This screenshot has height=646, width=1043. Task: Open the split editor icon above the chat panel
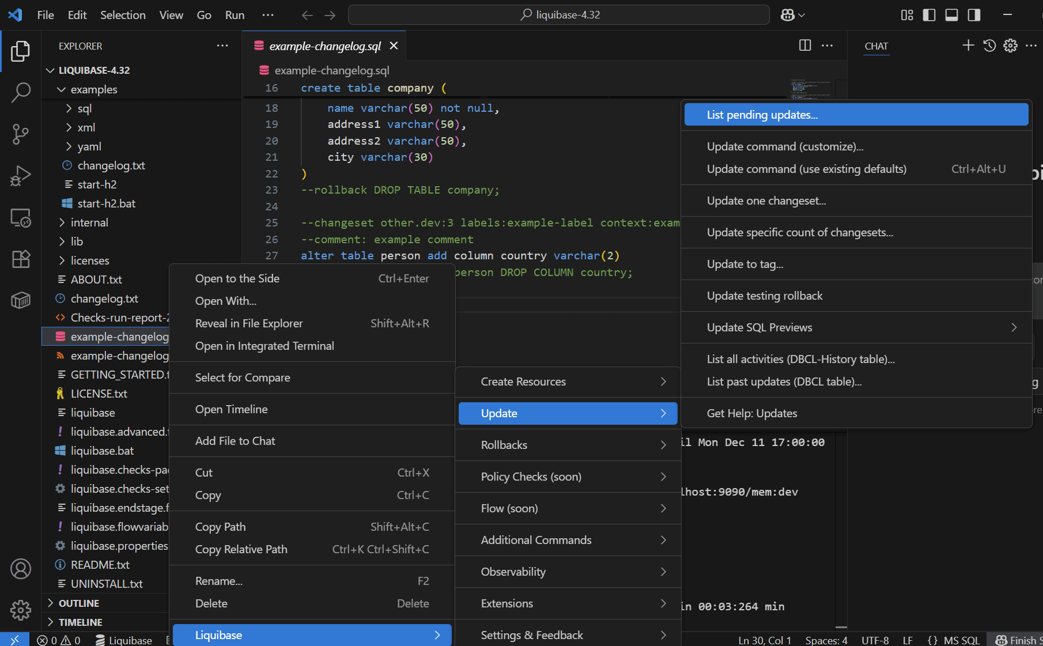tap(805, 46)
